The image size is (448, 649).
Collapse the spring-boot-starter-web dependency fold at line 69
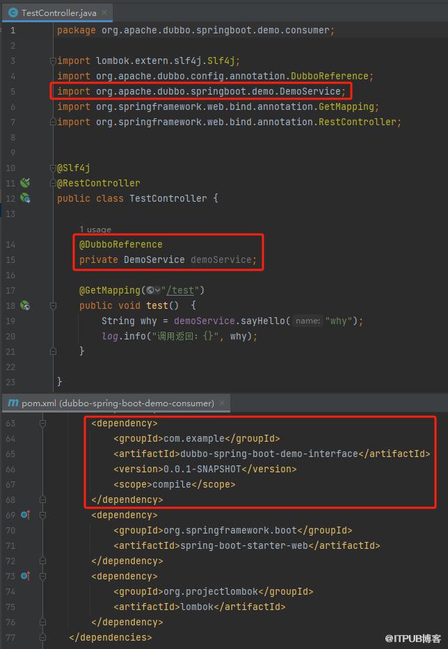[42, 515]
